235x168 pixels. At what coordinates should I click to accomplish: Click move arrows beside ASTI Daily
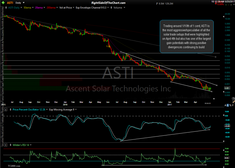click(6, 7)
